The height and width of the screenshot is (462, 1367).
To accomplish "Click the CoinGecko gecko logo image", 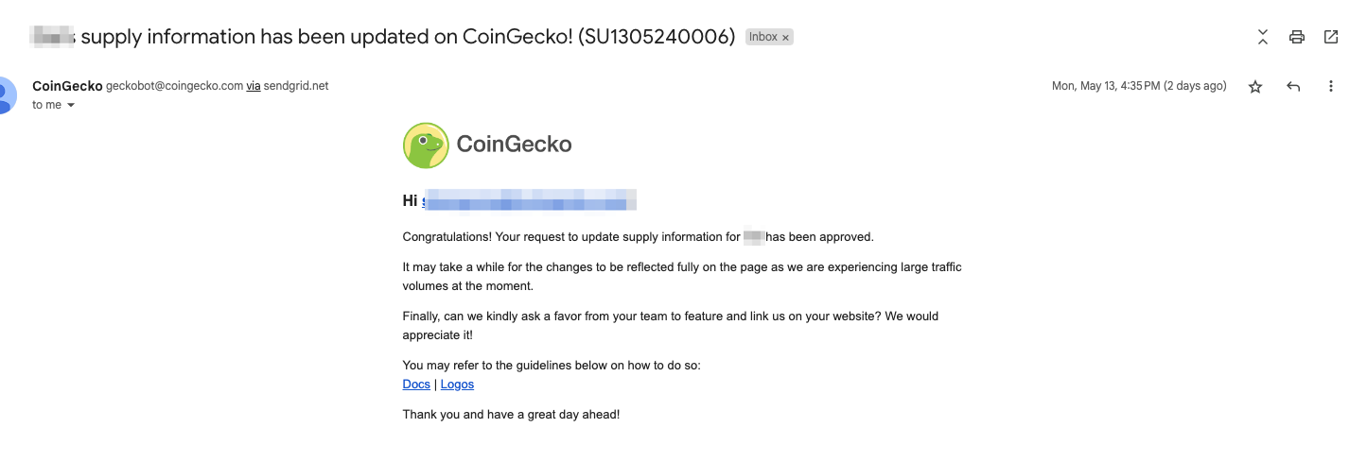I will [426, 145].
